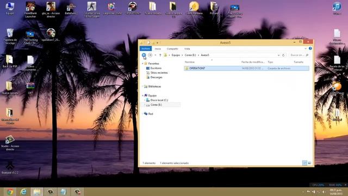
Task: Select the 'Beatpad v0.2.2' desktop icon
Action: [x=10, y=168]
